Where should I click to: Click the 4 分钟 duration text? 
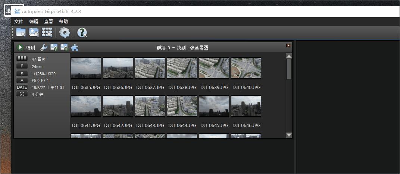pos(37,94)
